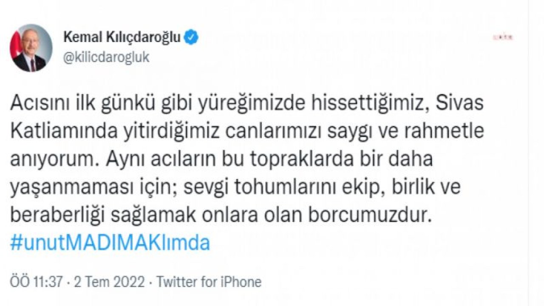This screenshot has width=544, height=306.
Task: Click the blue verified badge
Action: 191,37
